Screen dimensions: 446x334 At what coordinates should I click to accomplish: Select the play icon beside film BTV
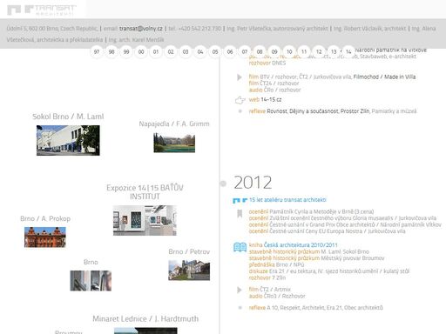click(240, 77)
